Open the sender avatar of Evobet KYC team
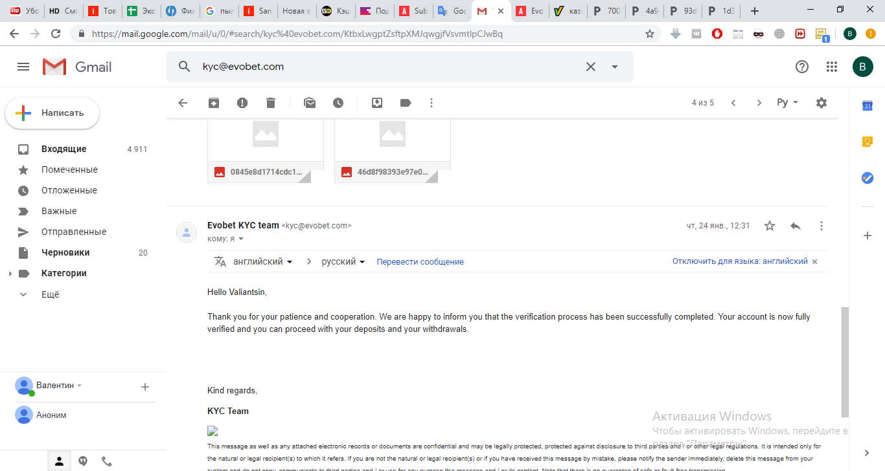 tap(187, 232)
